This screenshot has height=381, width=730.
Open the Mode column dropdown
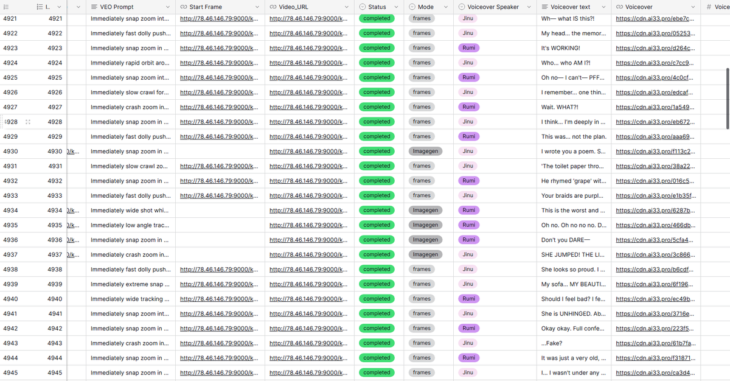click(446, 7)
